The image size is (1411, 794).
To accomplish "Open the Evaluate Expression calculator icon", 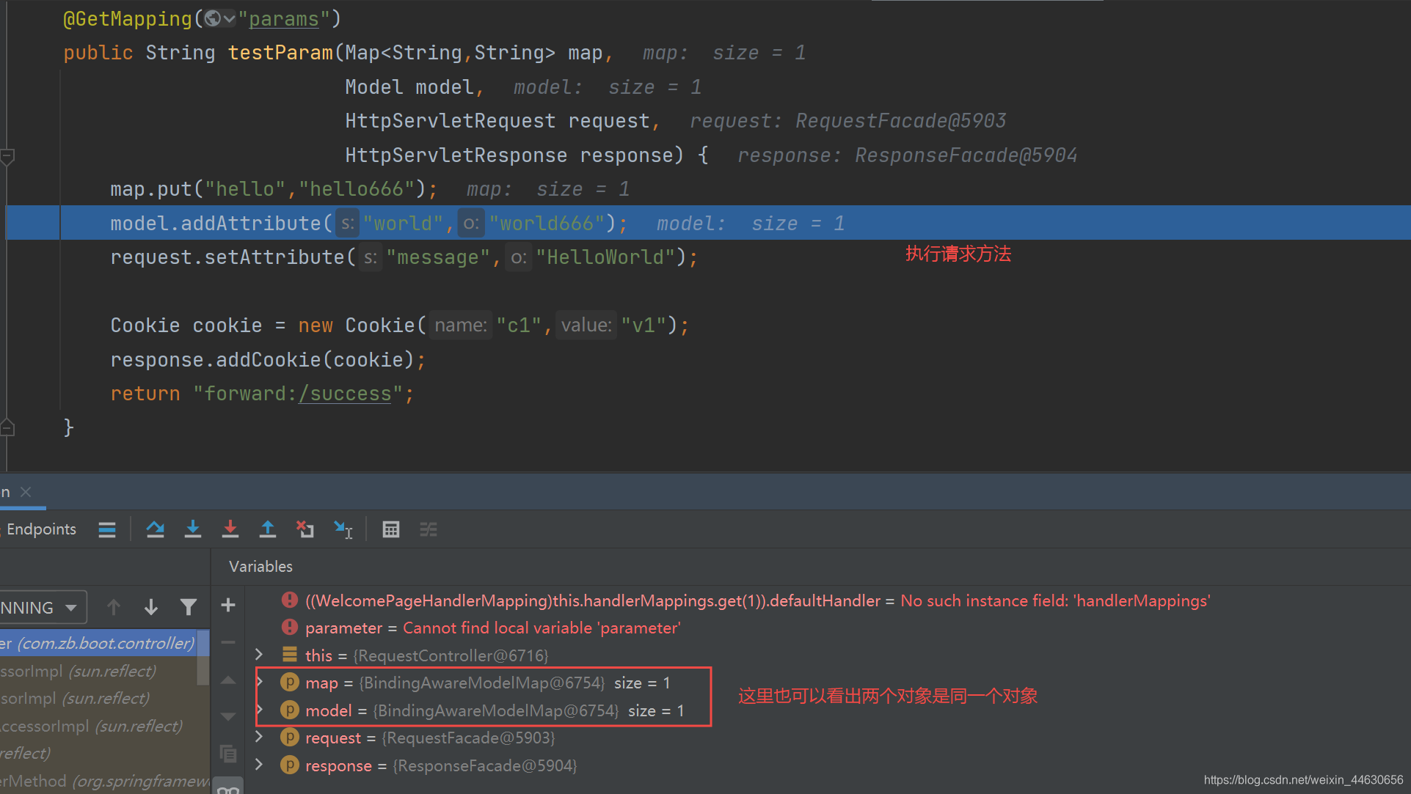I will (391, 529).
